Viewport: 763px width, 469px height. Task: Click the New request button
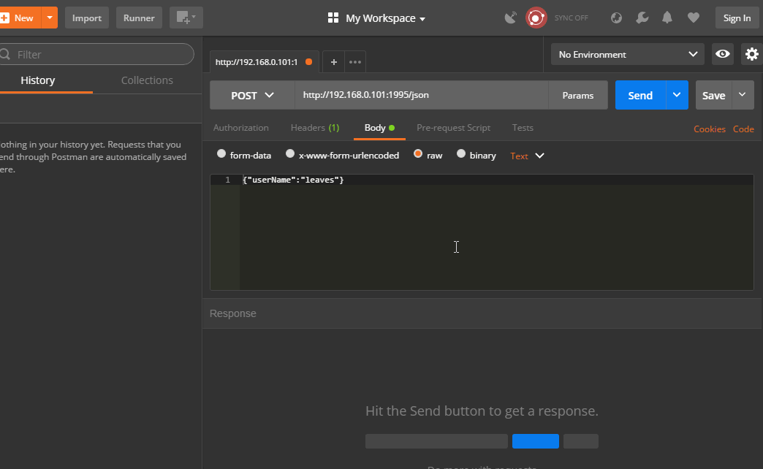click(x=20, y=18)
